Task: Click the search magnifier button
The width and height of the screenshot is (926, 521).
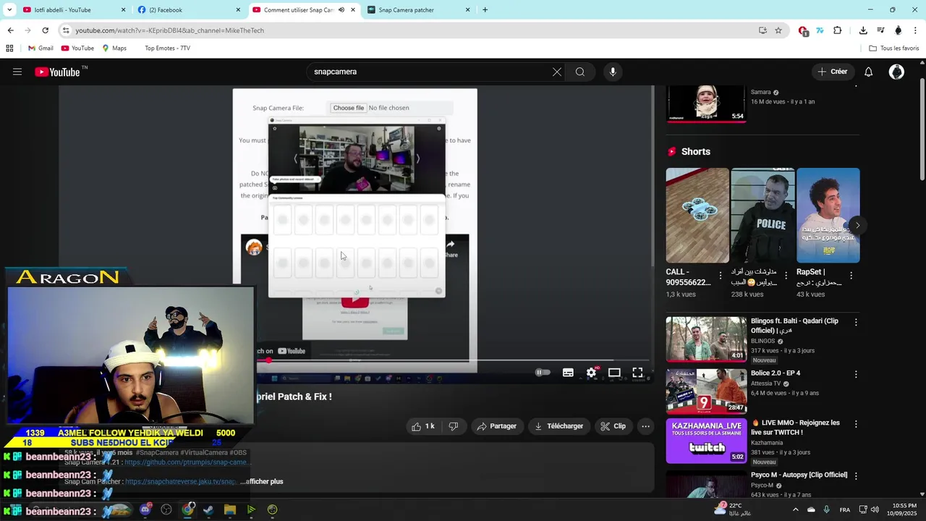Action: (x=580, y=72)
